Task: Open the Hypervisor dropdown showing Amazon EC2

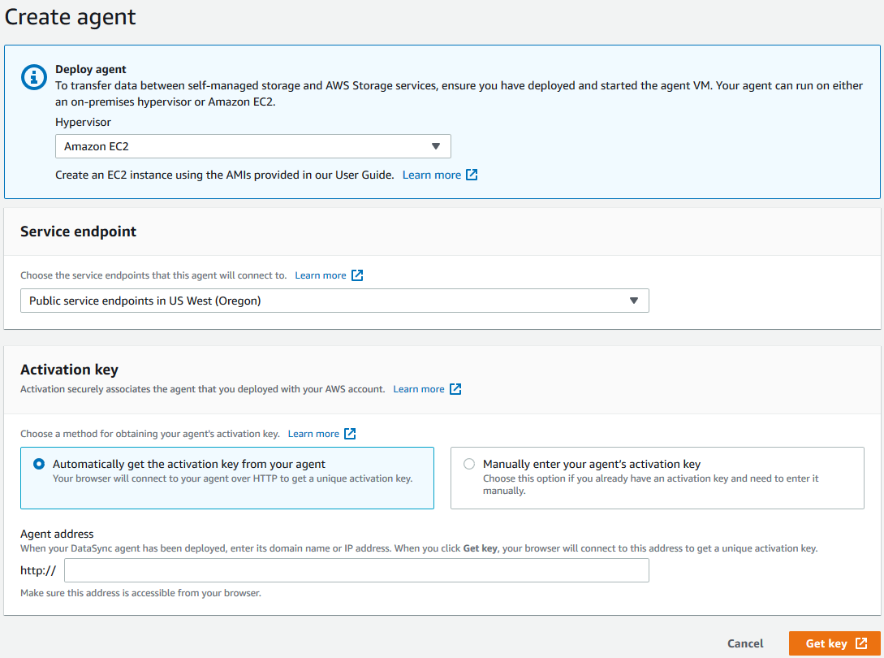Action: pyautogui.click(x=252, y=146)
